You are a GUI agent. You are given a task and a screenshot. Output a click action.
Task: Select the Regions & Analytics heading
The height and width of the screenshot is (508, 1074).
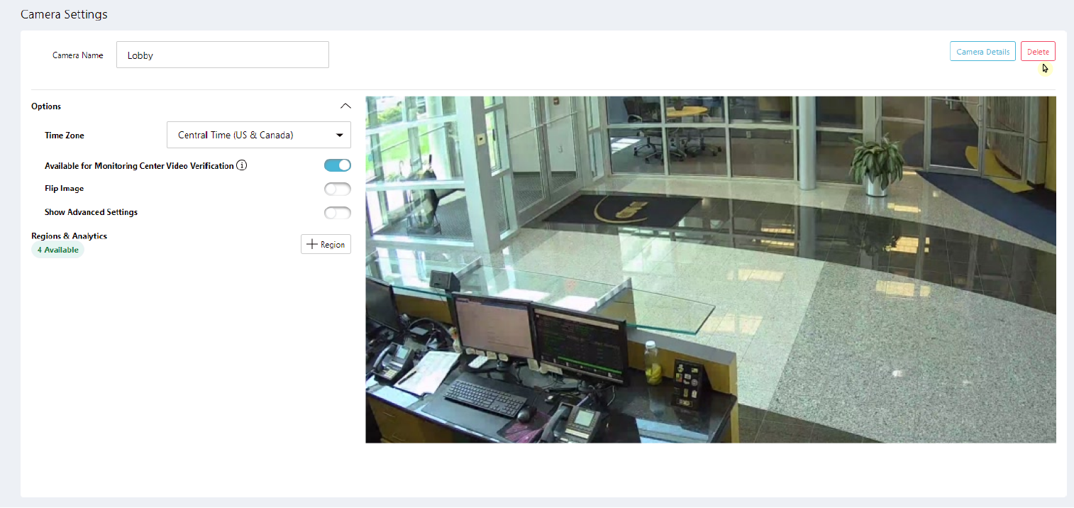69,236
